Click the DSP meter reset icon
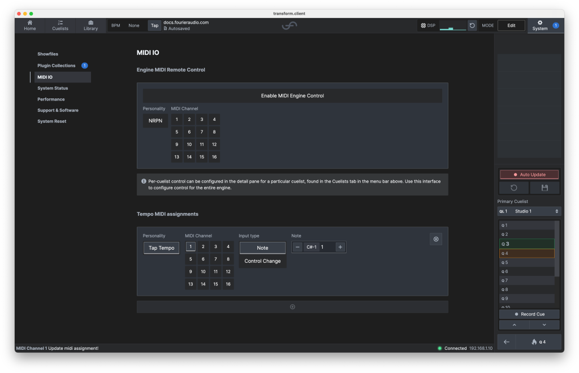This screenshot has width=579, height=373. 472,25
